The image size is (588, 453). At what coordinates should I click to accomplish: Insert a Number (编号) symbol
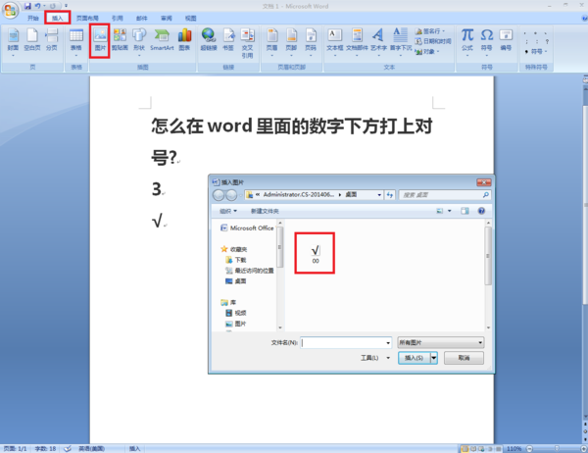(506, 40)
